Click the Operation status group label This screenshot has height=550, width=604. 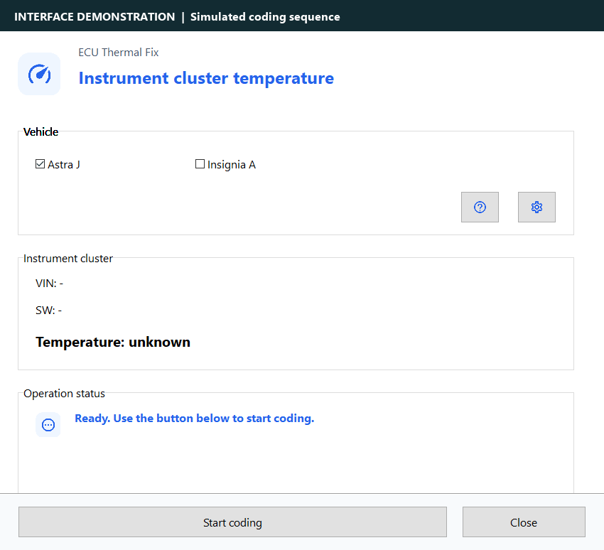[x=65, y=394]
